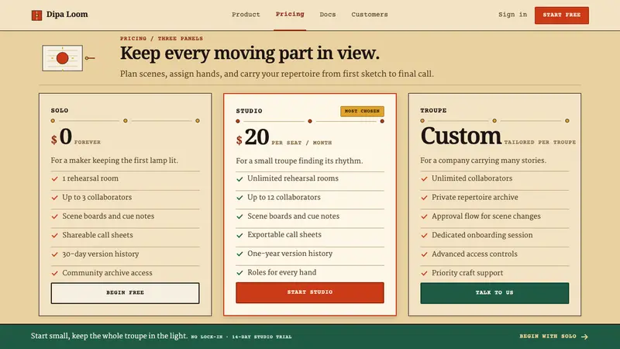
Task: Click 'For a maker keeping the first lamp lit.'
Action: tap(114, 161)
